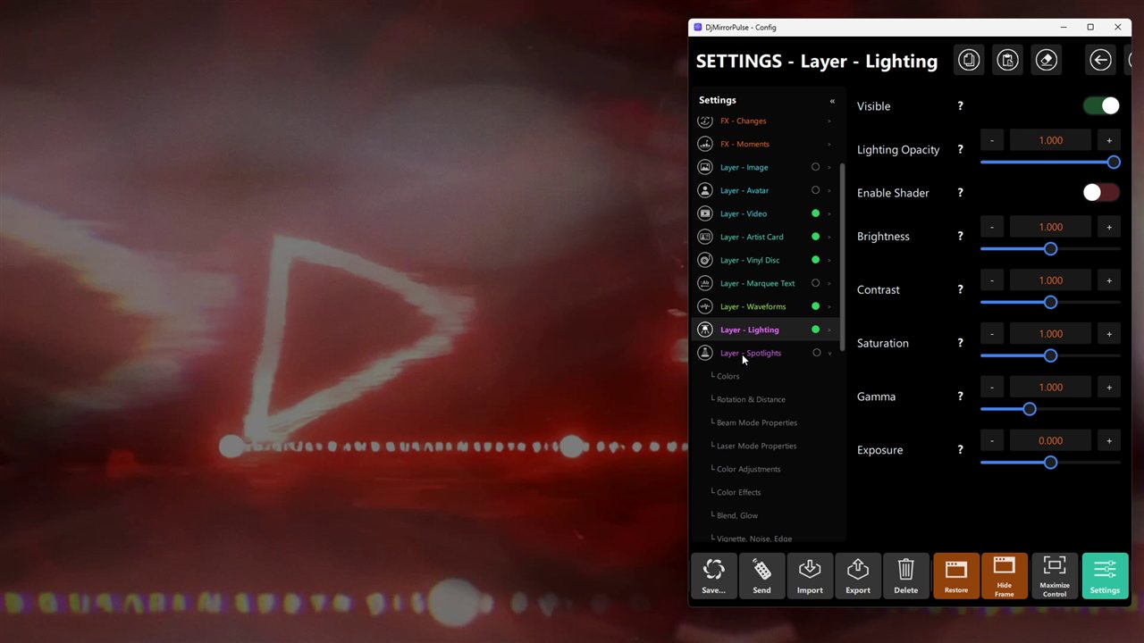Click the Layer - Spotlights icon
The image size is (1144, 643).
click(x=705, y=353)
